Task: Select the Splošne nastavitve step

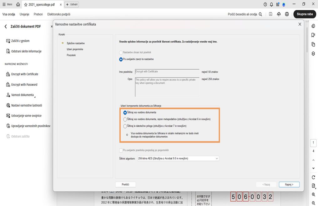Action: pyautogui.click(x=75, y=43)
